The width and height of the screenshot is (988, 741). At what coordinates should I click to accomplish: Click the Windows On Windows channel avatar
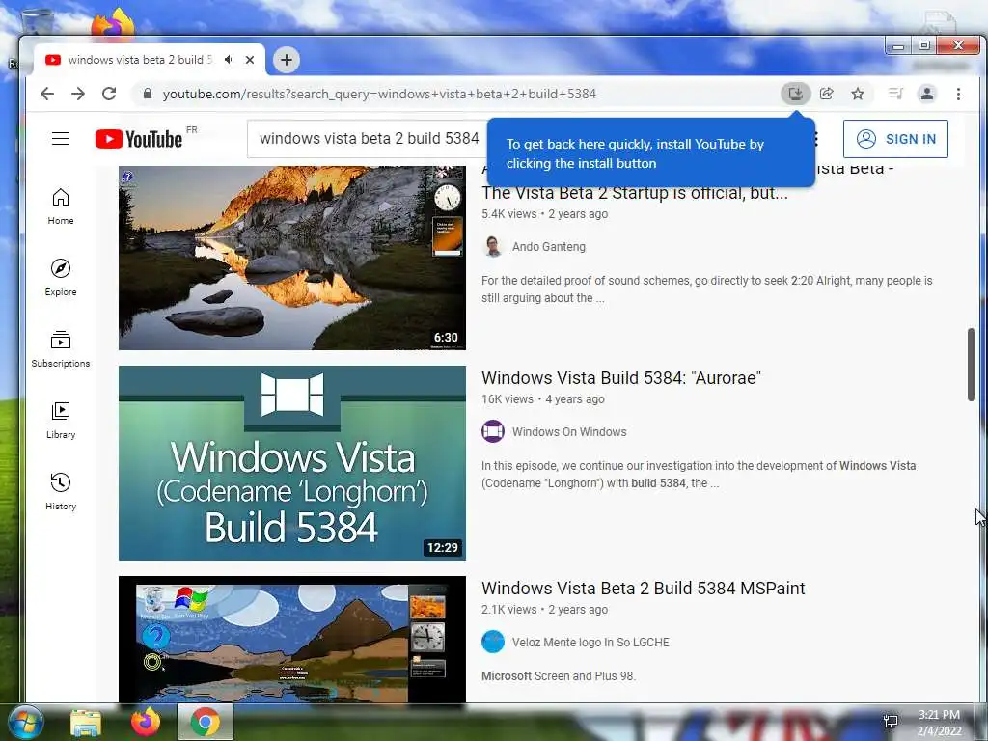tap(493, 432)
